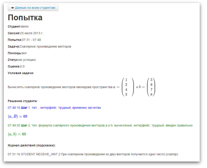This screenshot has width=207, height=168.
Task: Click the student name "demo"
Action: pyautogui.click(x=25, y=26)
